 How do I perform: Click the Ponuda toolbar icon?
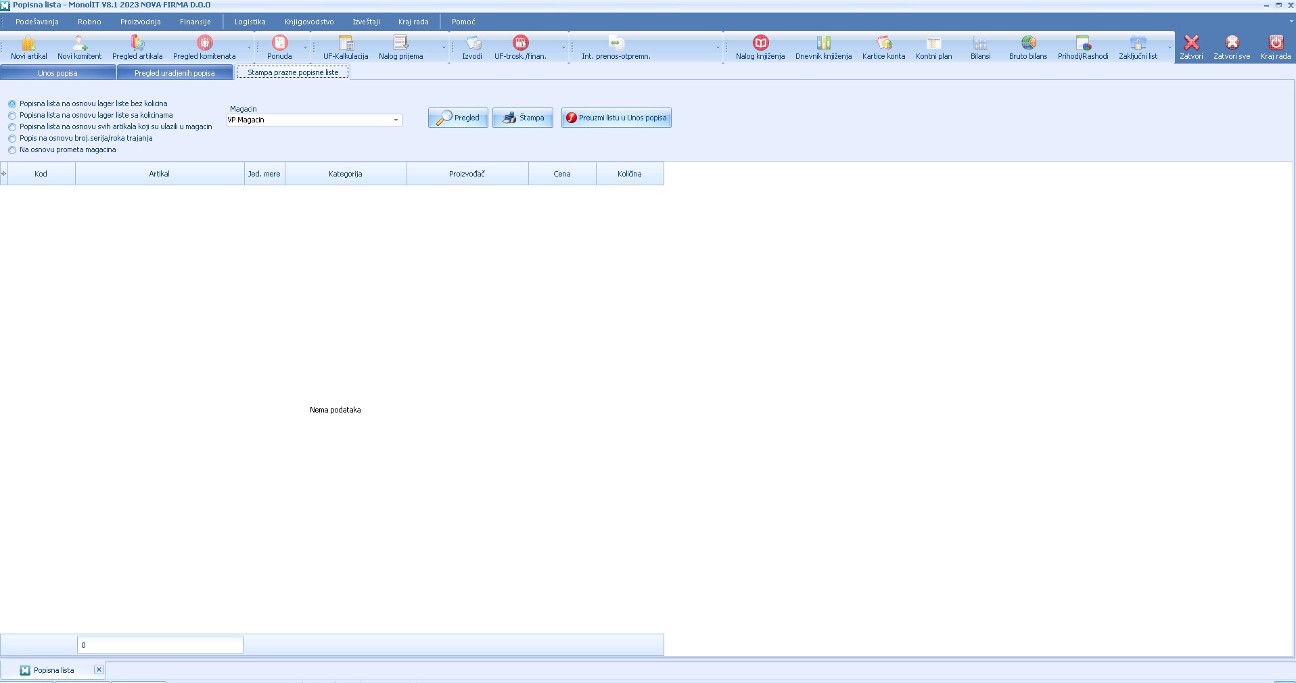tap(279, 47)
